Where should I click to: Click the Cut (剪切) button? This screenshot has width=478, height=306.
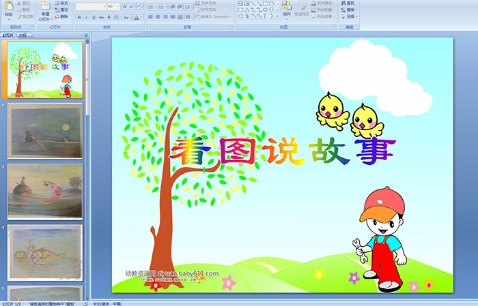point(23,3)
